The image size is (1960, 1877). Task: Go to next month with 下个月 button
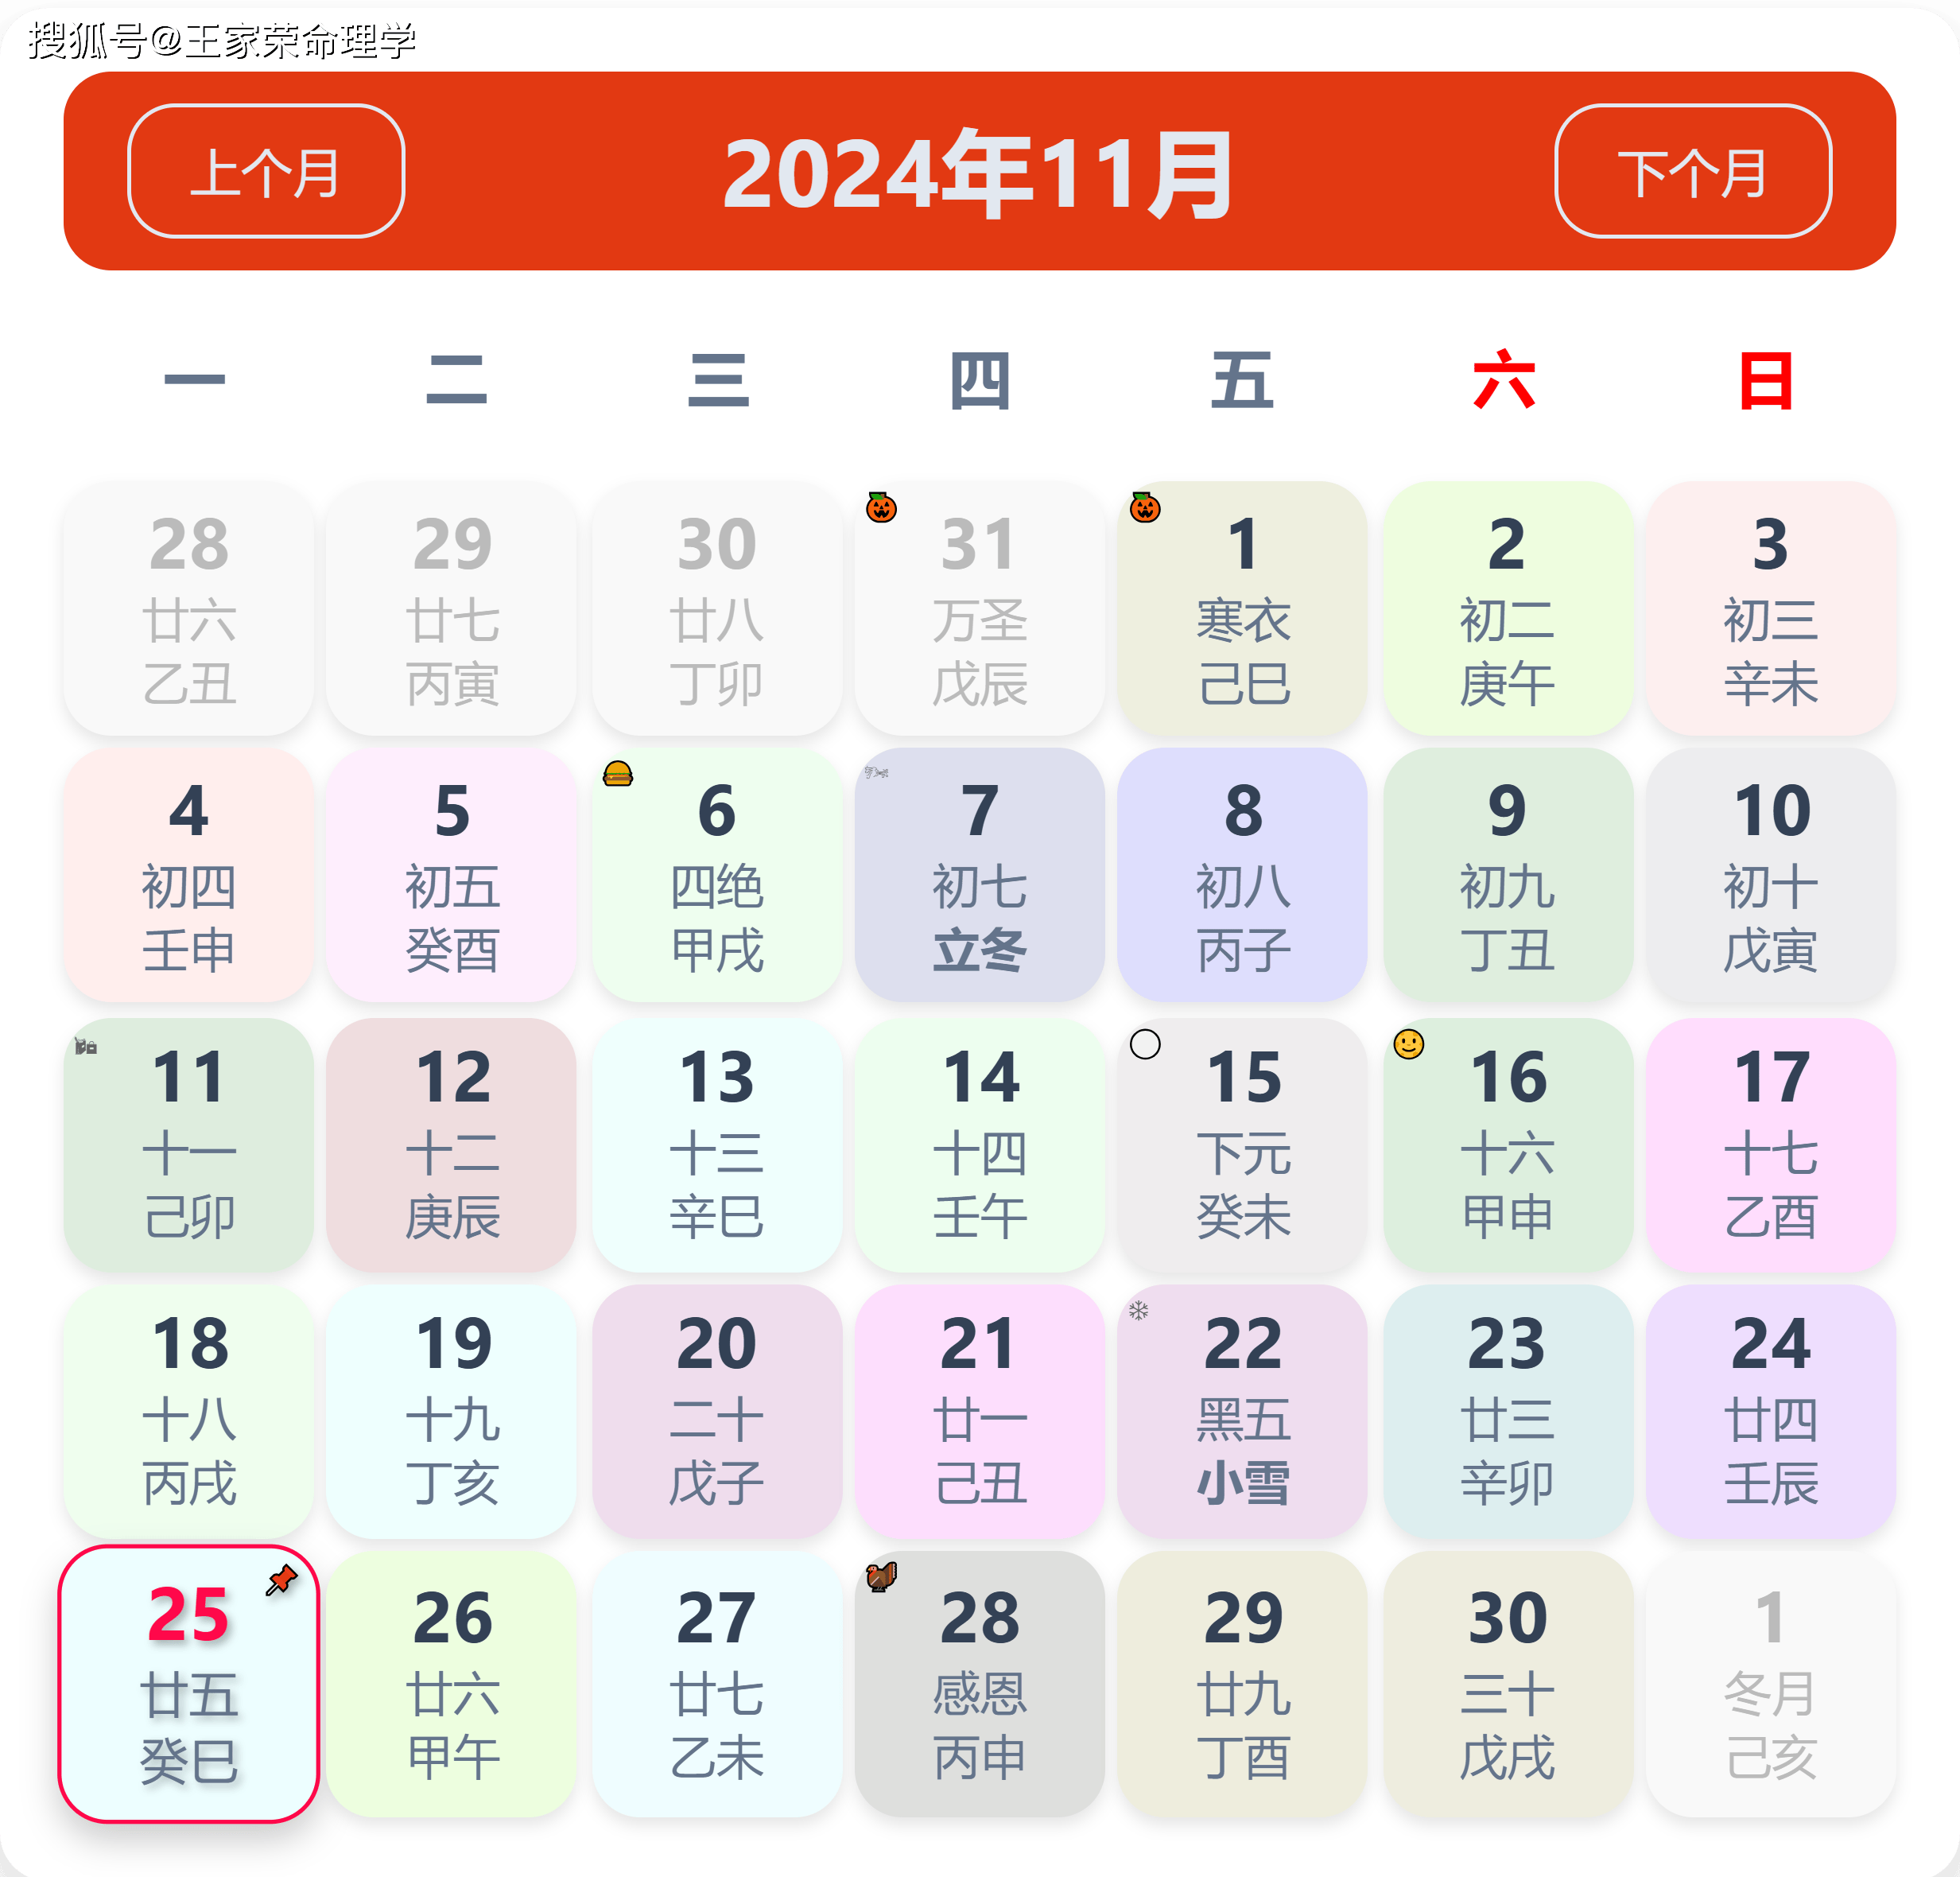[1693, 171]
